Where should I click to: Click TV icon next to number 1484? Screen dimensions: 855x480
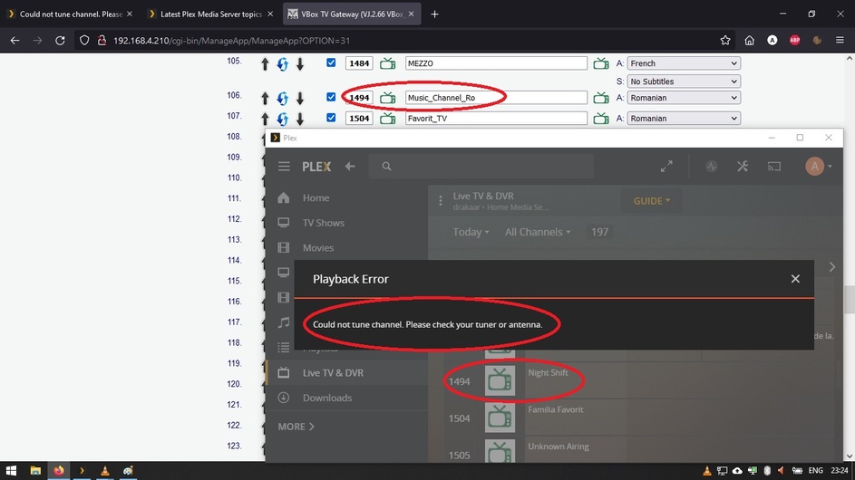pos(388,63)
